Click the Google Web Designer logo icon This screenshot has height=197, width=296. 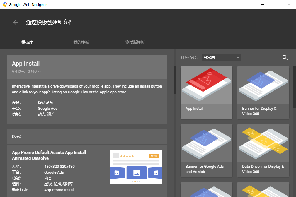click(4, 4)
